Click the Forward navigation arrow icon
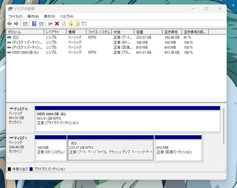 tap(16, 24)
